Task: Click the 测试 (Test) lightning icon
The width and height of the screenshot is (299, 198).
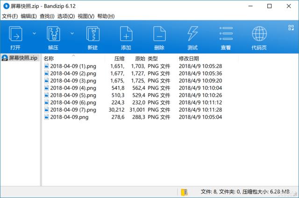Action: [192, 35]
